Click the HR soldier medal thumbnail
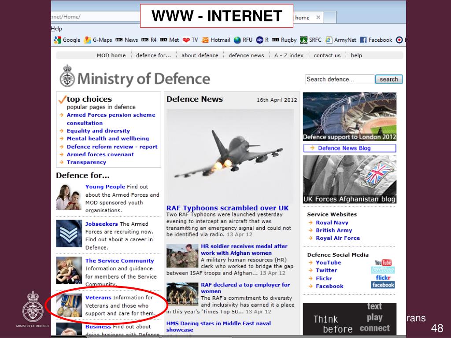 pyautogui.click(x=182, y=256)
